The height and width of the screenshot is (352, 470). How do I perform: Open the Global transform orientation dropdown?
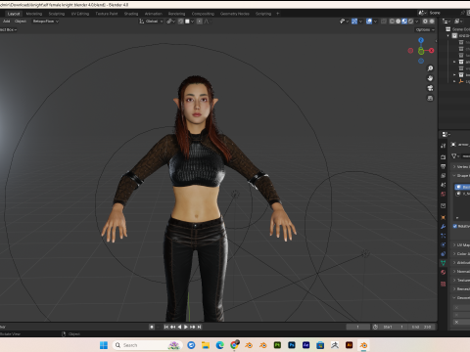click(151, 22)
